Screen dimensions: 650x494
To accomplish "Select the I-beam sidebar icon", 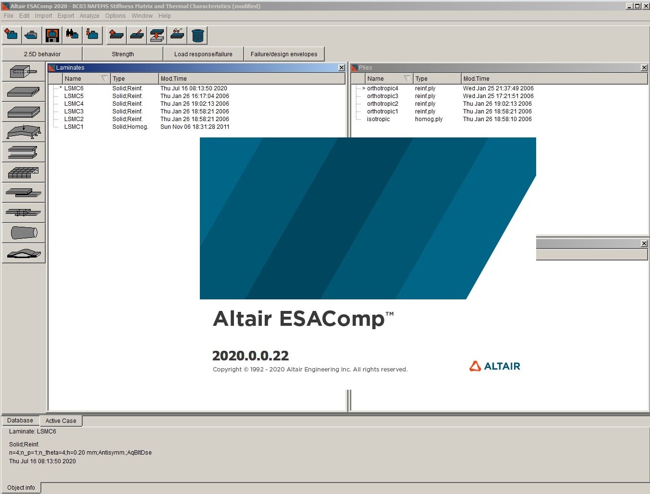I will [24, 152].
